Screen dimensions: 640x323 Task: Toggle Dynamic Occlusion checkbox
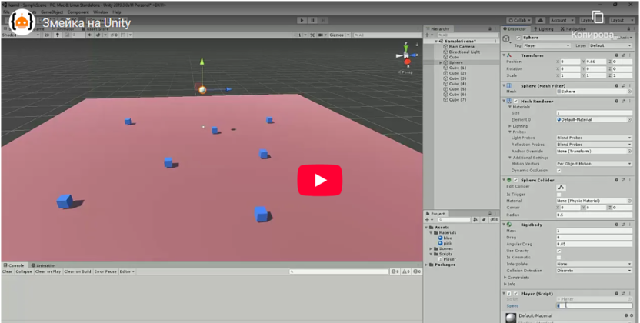click(558, 171)
